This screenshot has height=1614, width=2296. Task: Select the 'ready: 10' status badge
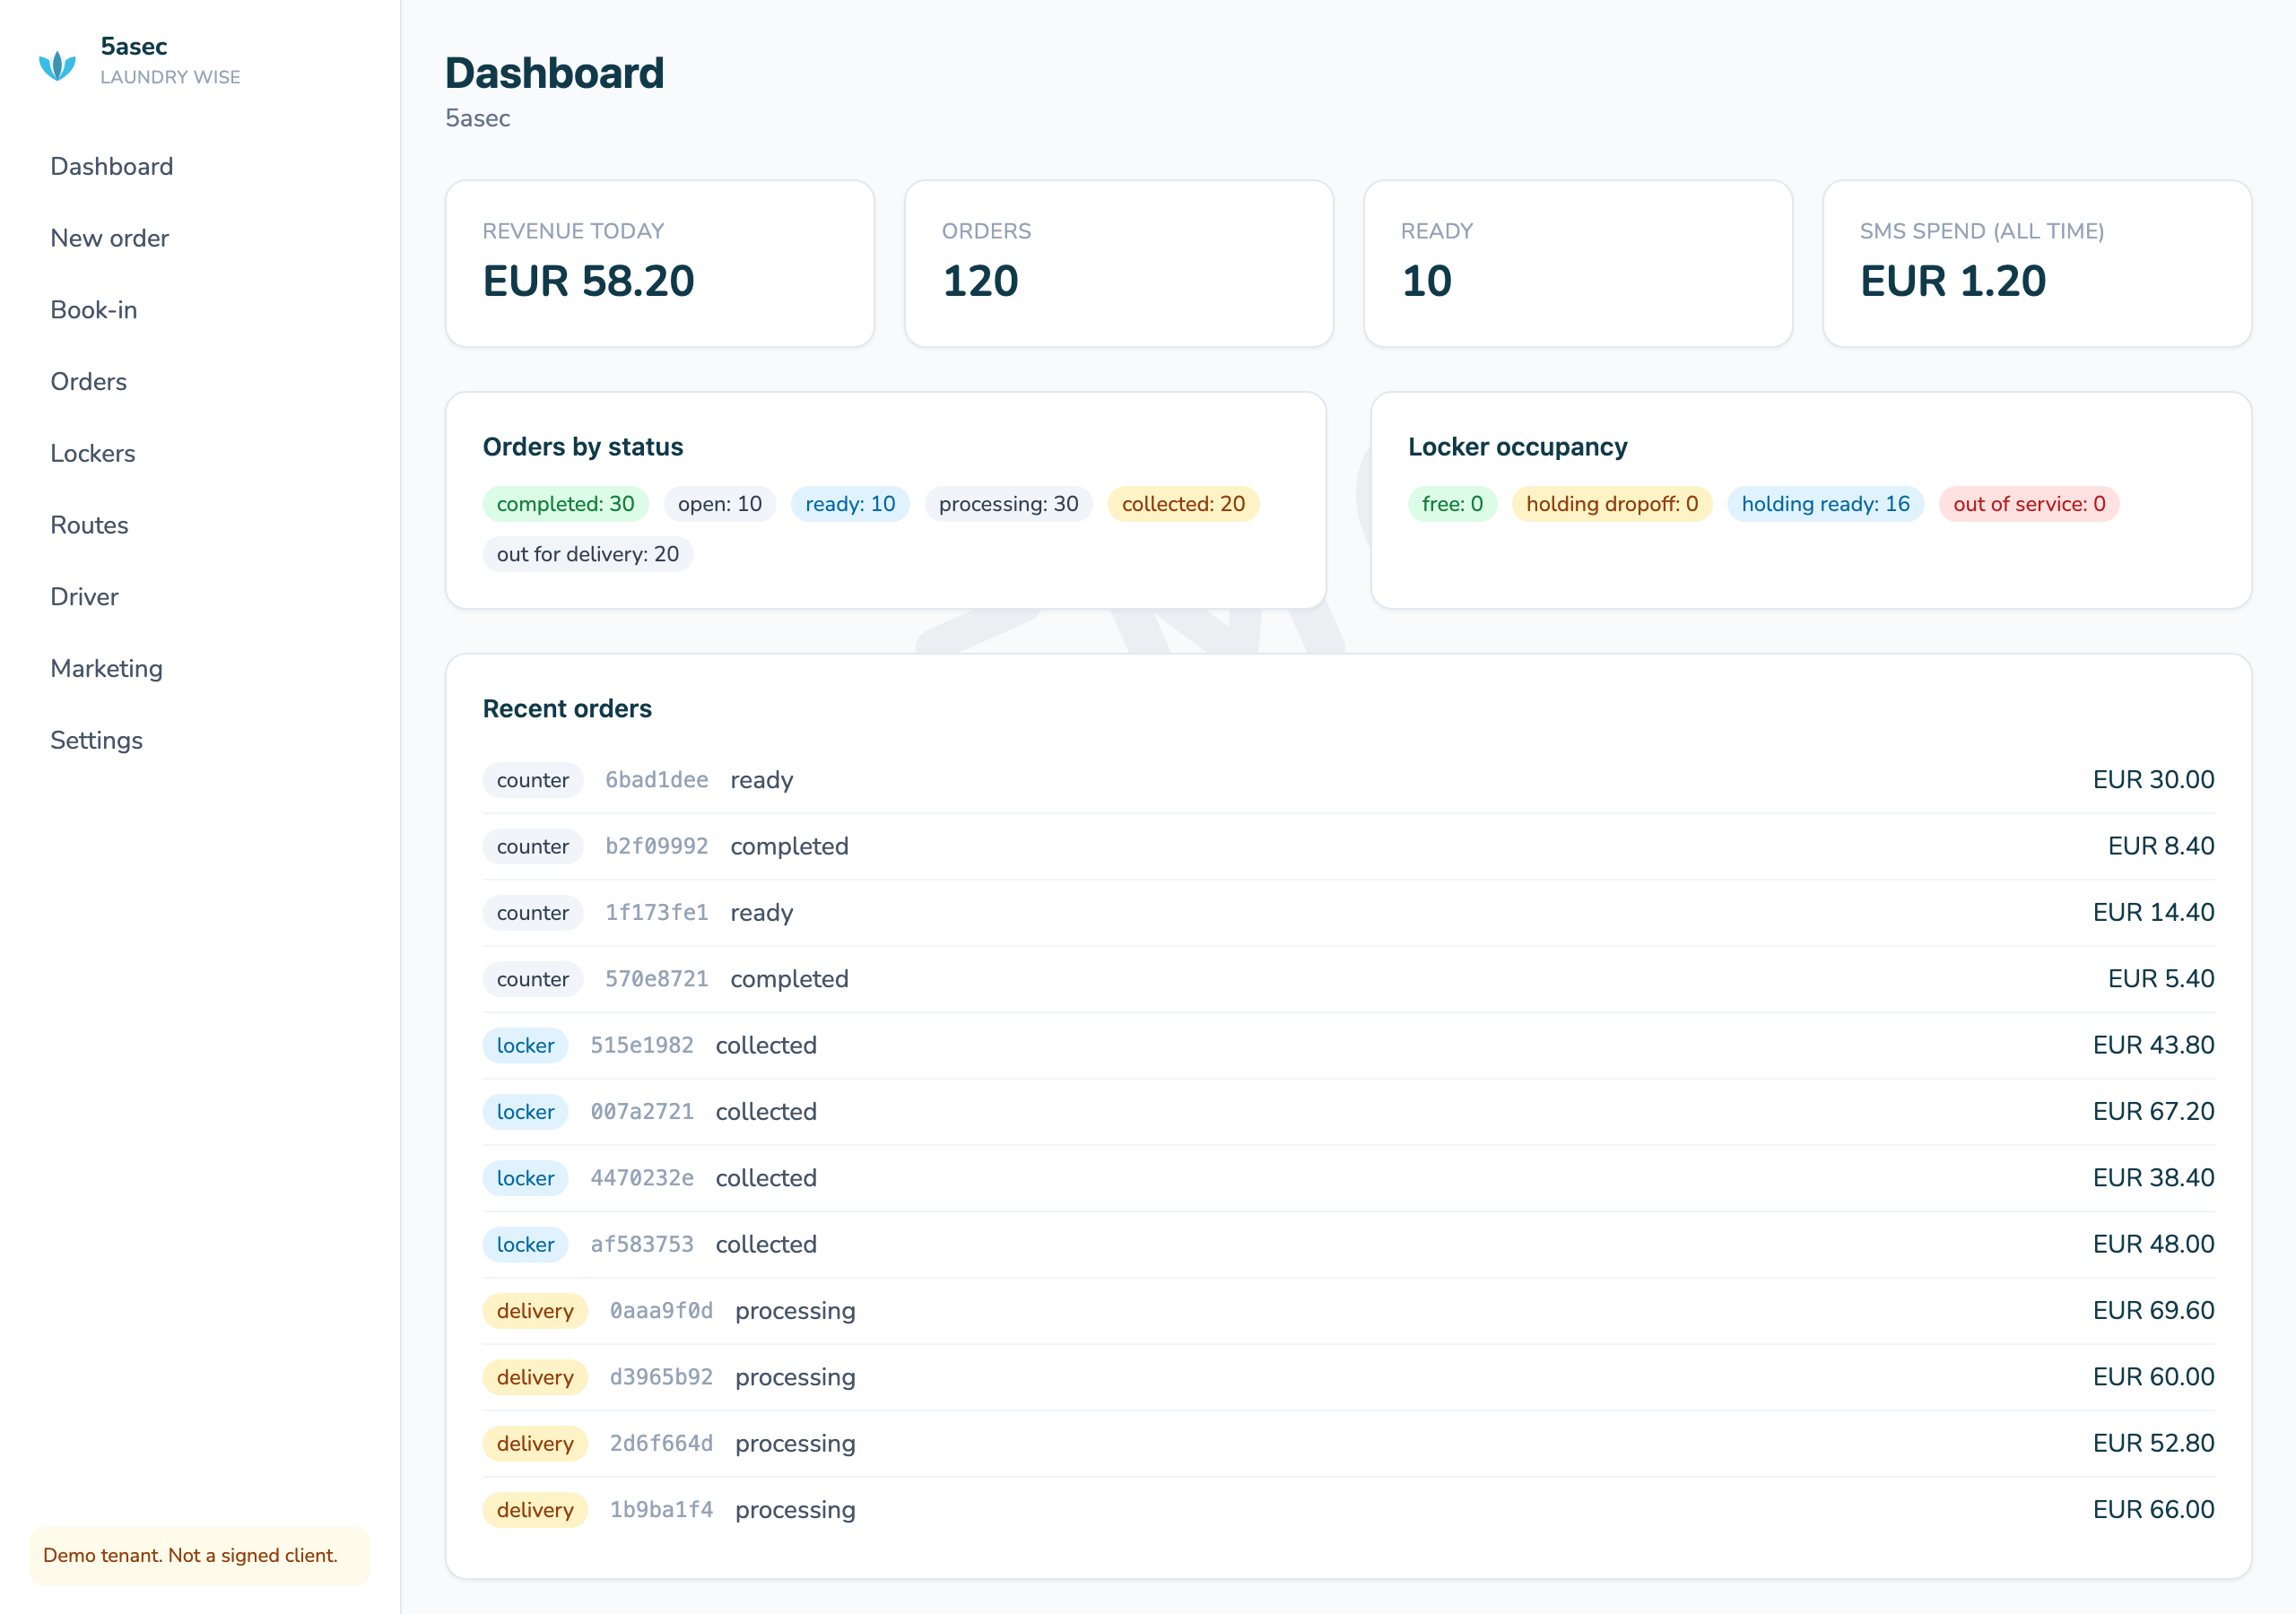click(850, 504)
